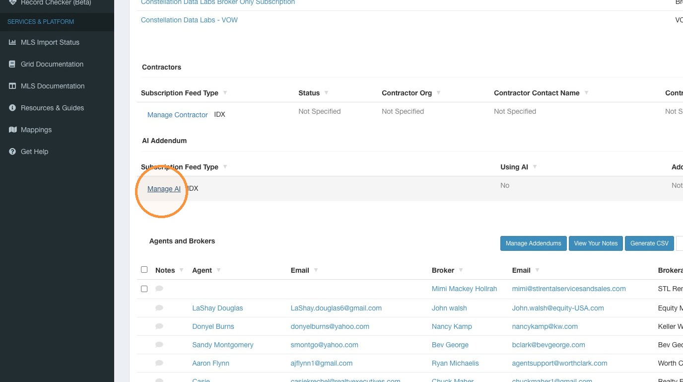Open agent Donyel Burns link

[x=213, y=326]
